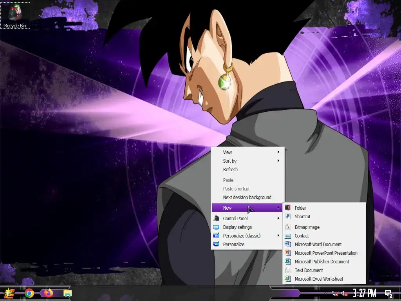This screenshot has width=401, height=301.
Task: Choose Next desktop background
Action: [247, 198]
